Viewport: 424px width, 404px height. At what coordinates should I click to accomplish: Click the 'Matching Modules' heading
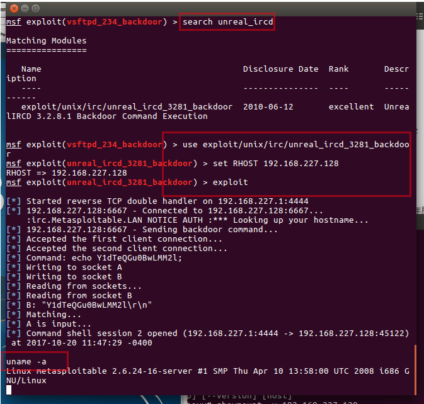[x=46, y=41]
